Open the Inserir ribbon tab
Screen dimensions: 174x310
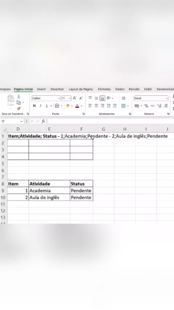pos(41,89)
